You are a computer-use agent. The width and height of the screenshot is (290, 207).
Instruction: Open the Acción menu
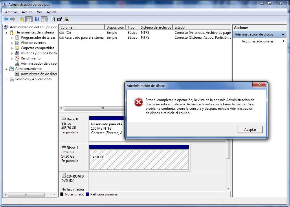point(27,12)
